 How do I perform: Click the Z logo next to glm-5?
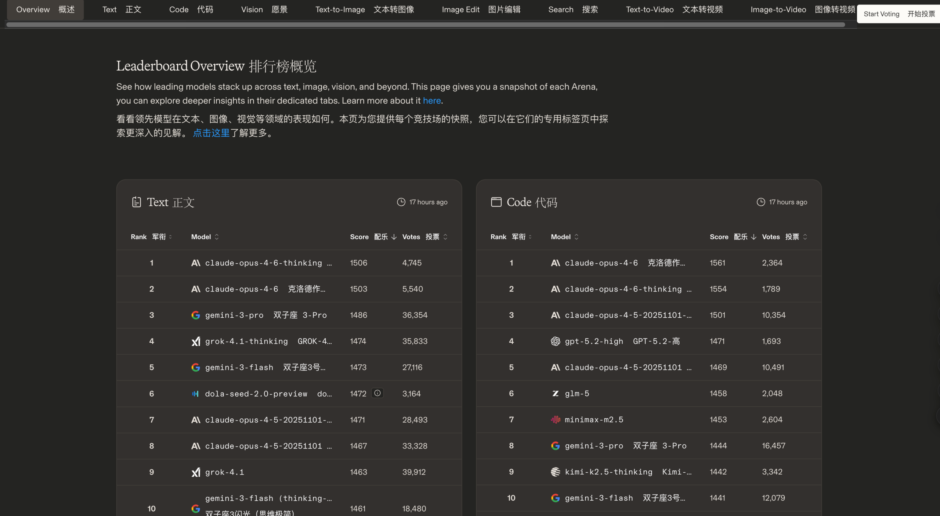click(x=555, y=393)
